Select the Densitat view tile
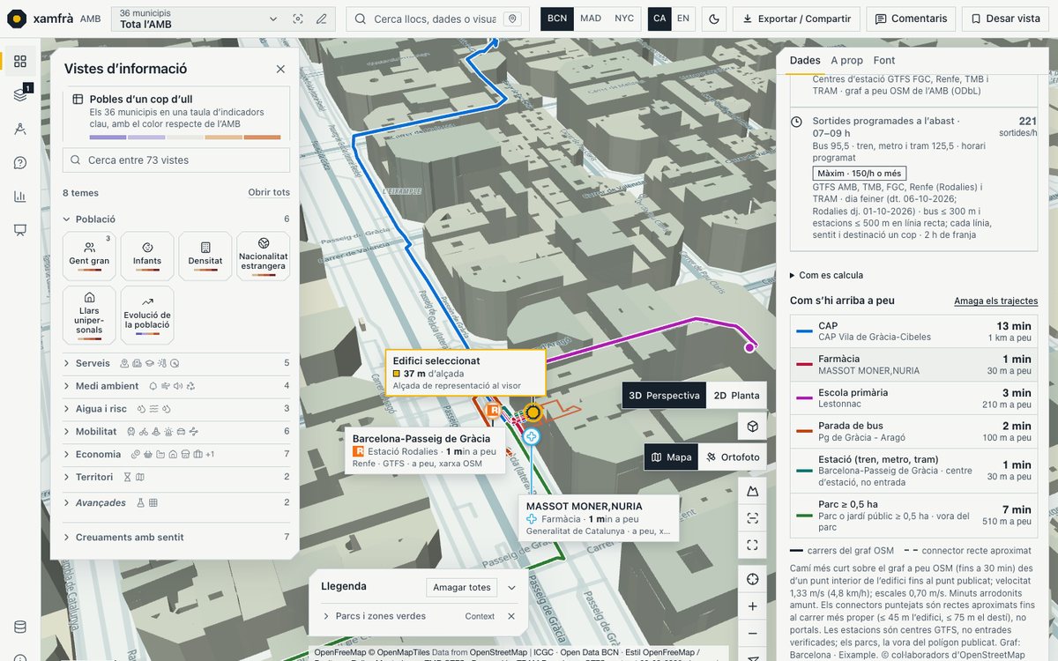1058x661 pixels. [x=205, y=256]
